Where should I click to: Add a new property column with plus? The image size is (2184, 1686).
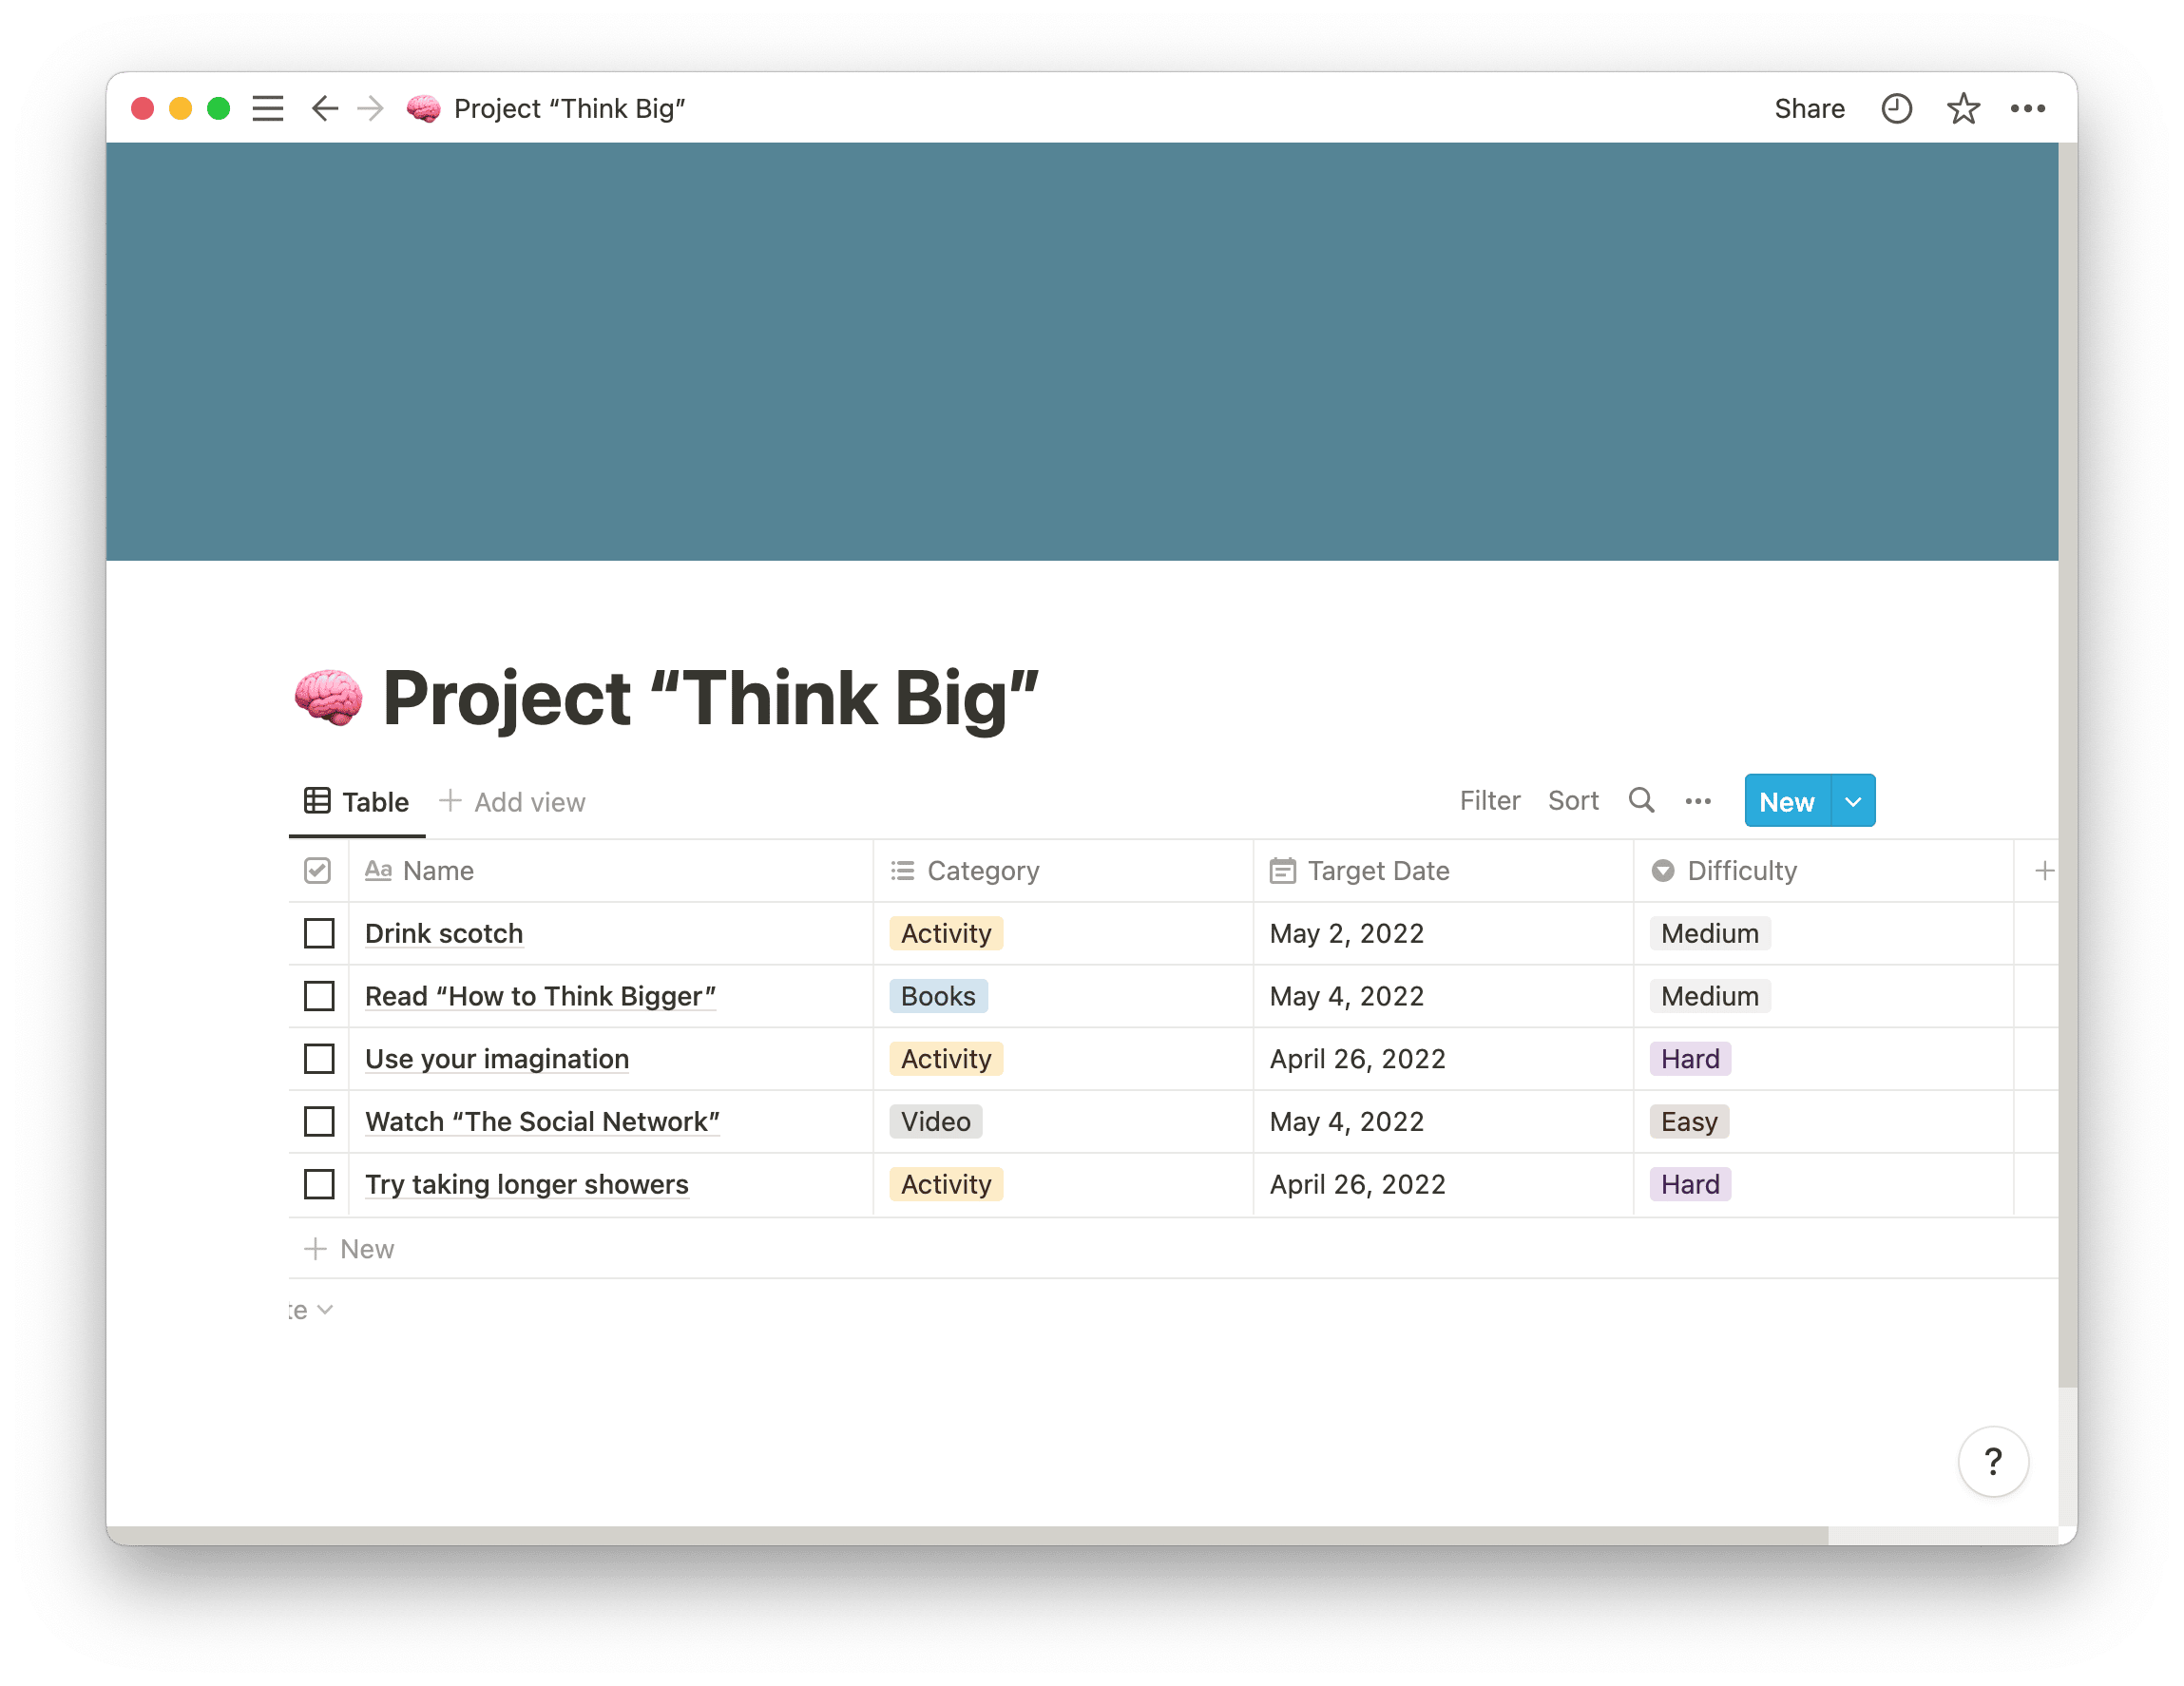pos(2043,870)
